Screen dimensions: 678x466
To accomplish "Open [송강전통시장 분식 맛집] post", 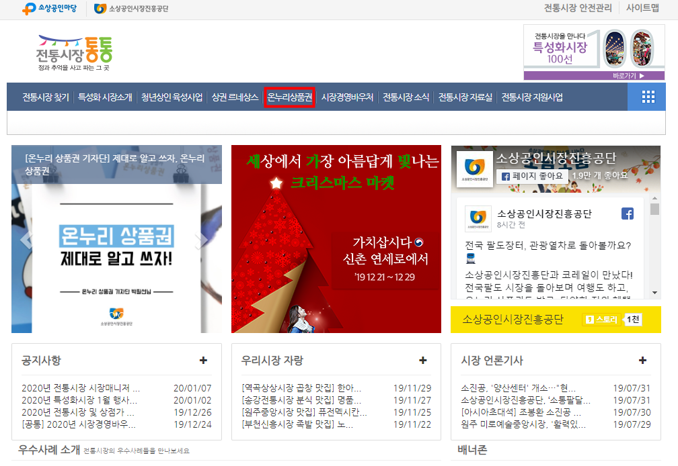I will click(x=301, y=400).
